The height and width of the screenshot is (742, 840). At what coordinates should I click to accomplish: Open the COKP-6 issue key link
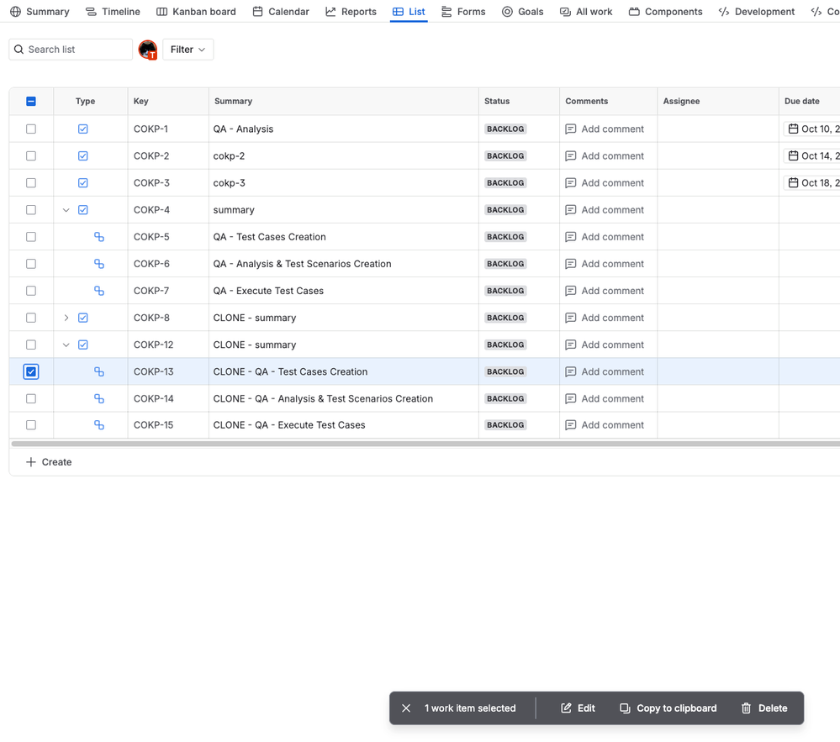coord(151,264)
